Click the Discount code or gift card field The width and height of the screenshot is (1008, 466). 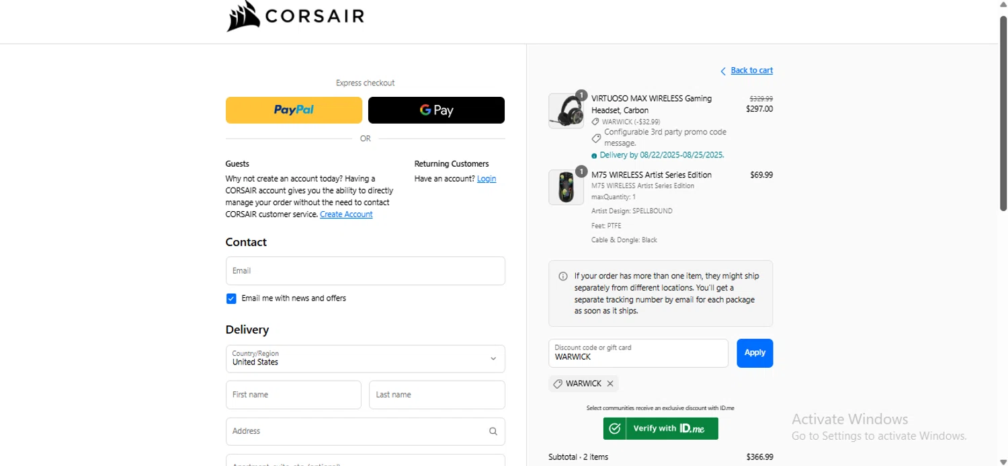pyautogui.click(x=638, y=353)
